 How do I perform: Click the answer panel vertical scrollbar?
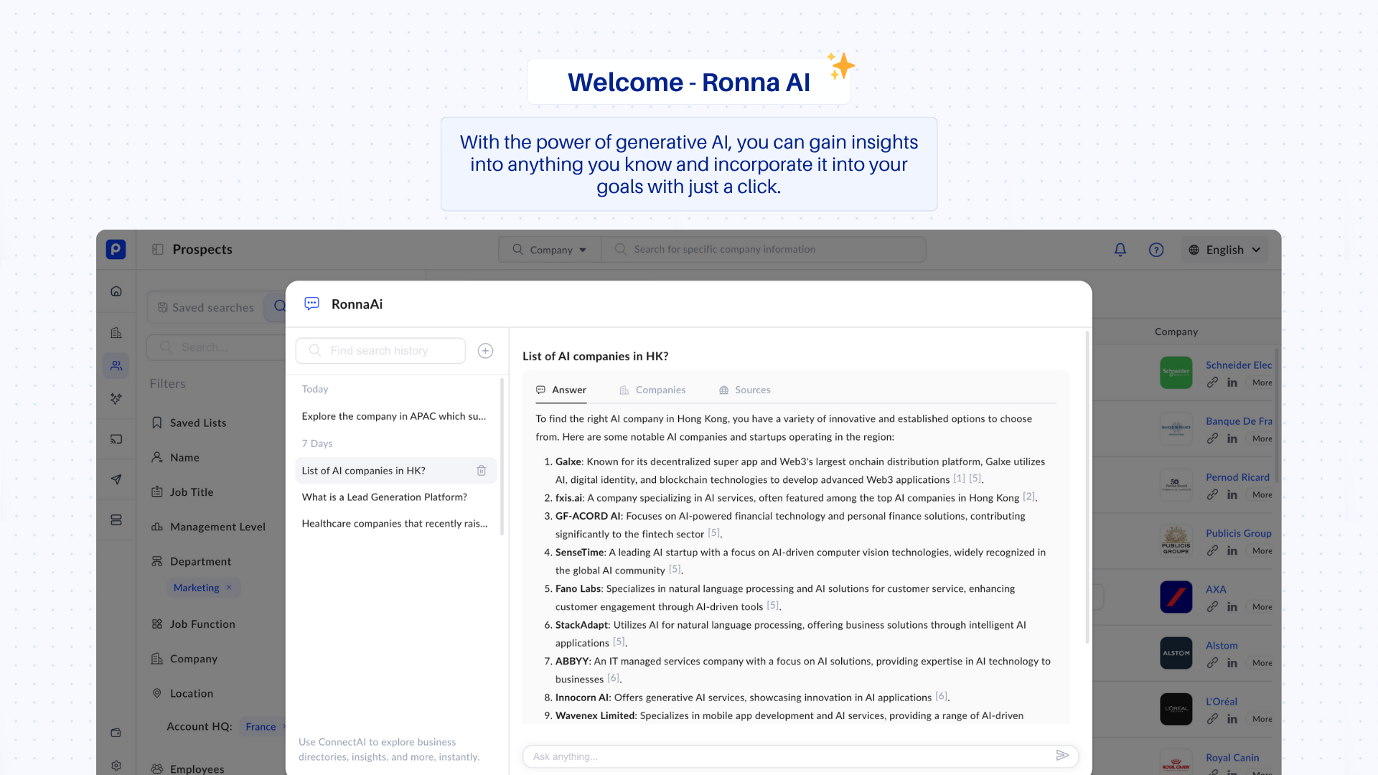click(x=1087, y=488)
